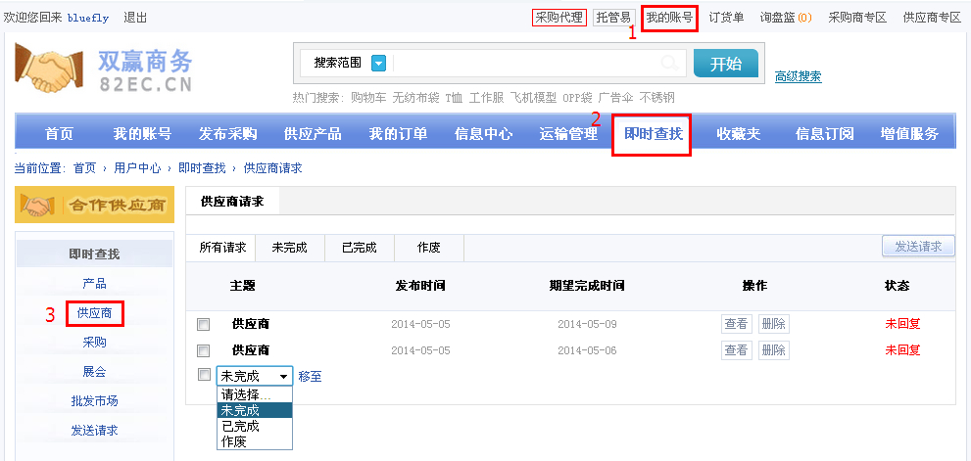
Task: Click 查看 for the first request
Action: [x=736, y=324]
